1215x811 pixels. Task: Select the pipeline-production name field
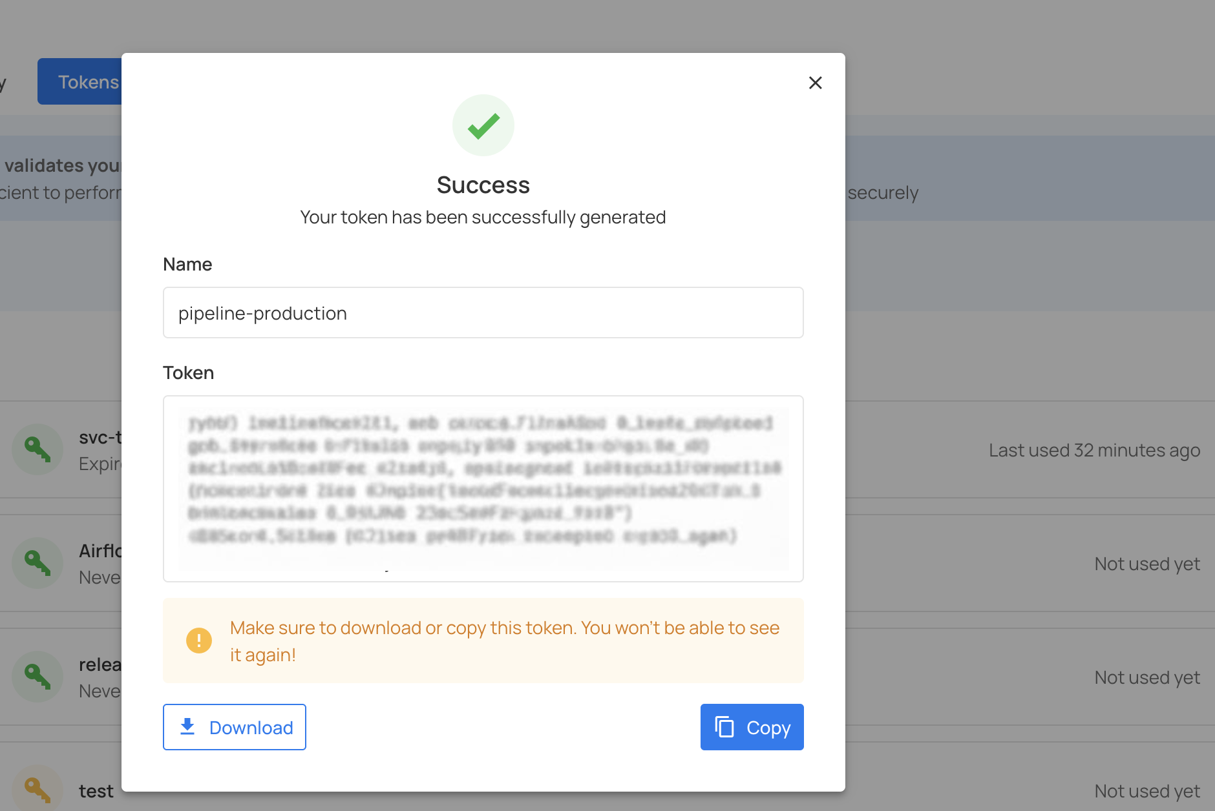tap(483, 313)
